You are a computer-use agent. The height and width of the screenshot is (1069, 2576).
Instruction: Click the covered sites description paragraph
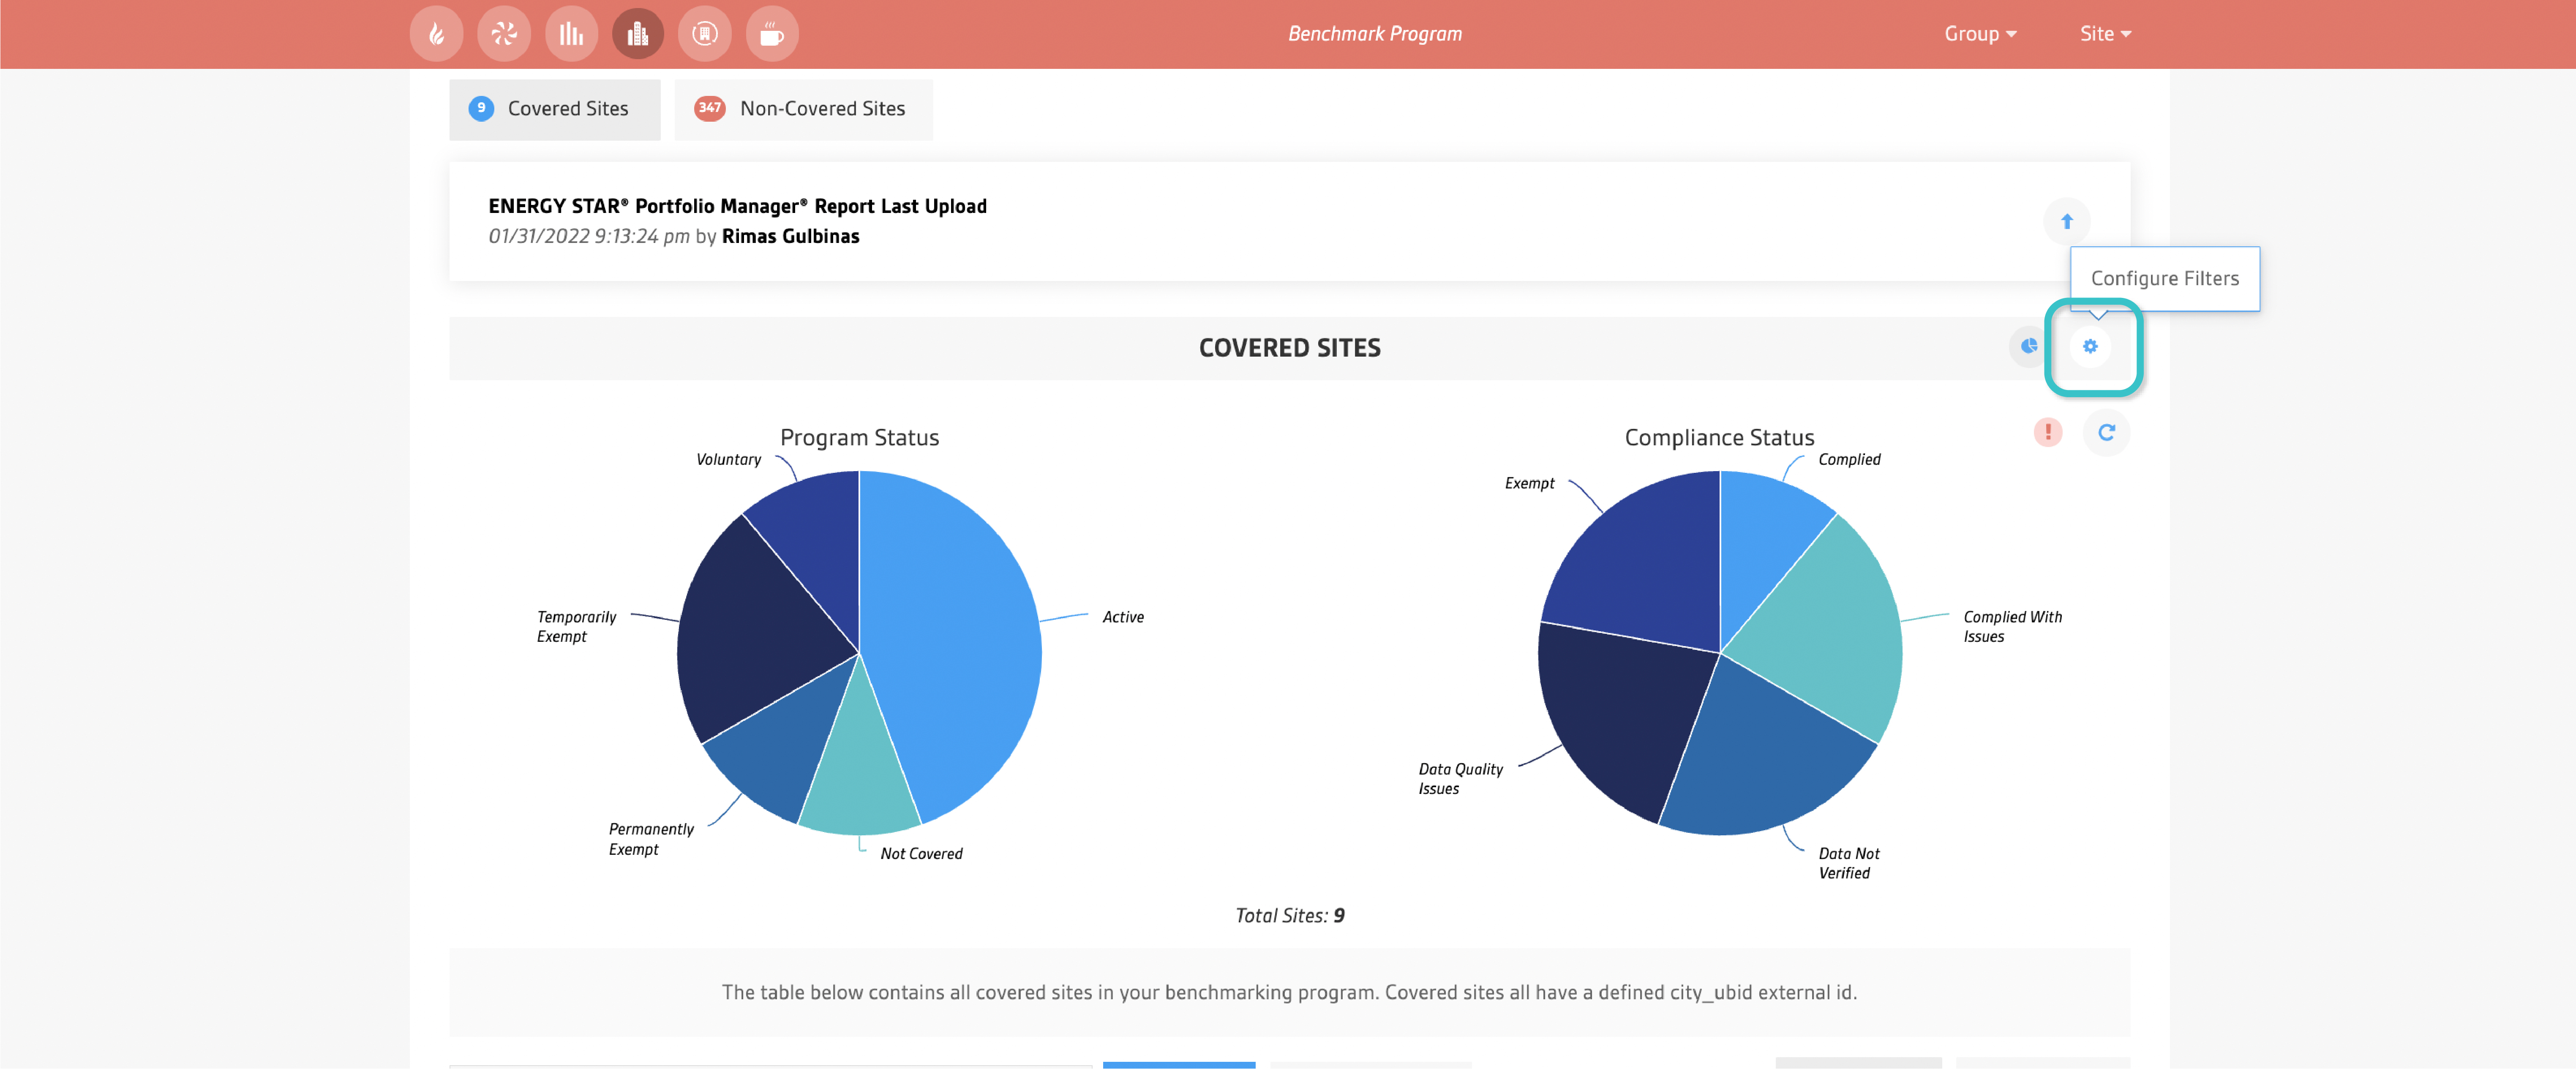tap(1289, 993)
